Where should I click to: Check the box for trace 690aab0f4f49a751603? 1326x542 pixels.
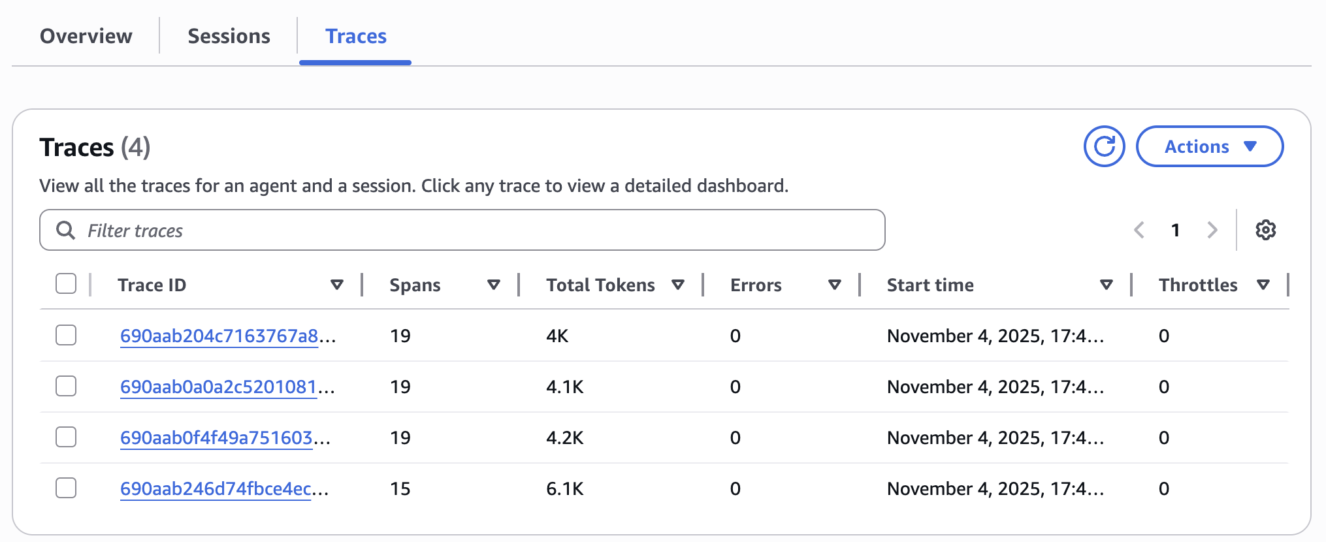(66, 437)
